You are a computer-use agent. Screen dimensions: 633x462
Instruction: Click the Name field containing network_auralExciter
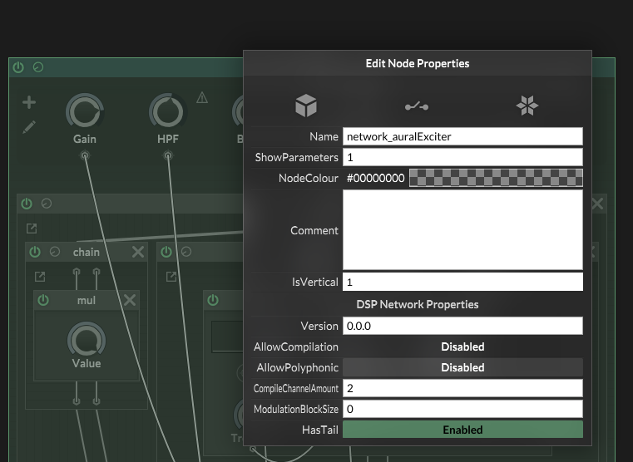point(462,136)
